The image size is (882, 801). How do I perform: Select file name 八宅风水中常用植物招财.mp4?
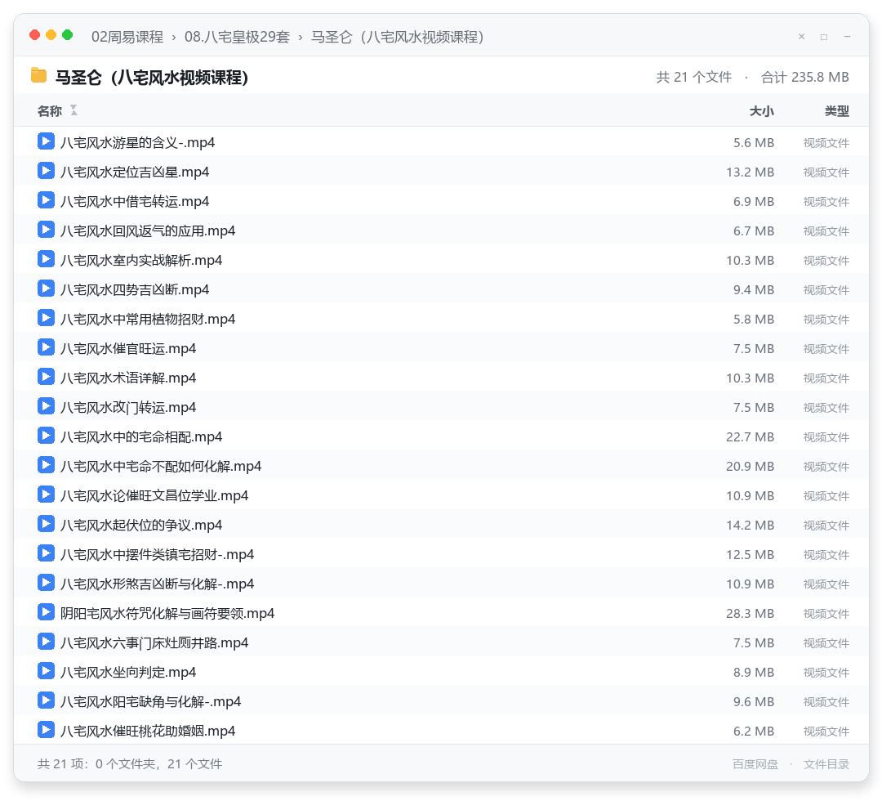[148, 319]
